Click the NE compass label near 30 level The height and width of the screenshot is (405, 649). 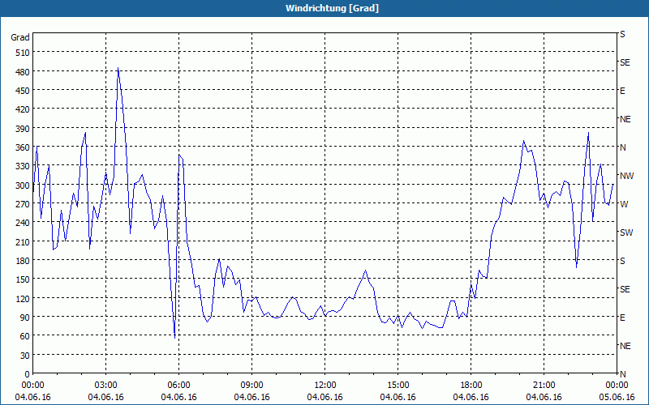[625, 346]
